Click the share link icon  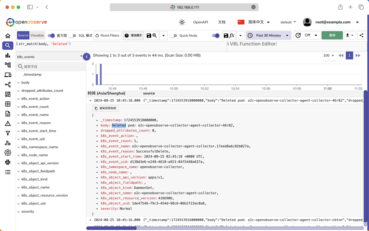tap(361, 35)
